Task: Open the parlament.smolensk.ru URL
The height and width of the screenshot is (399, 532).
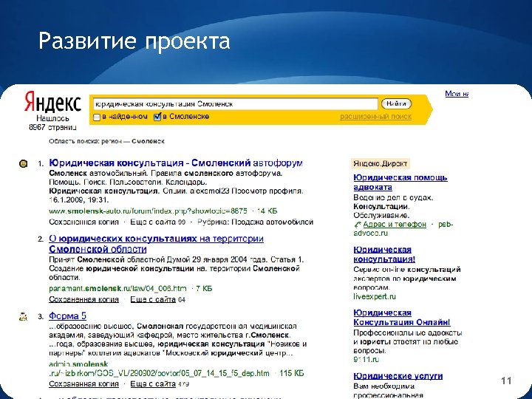Action: coord(117,288)
